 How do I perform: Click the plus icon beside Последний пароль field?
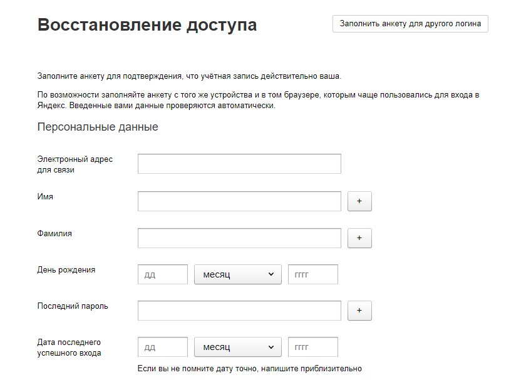click(359, 311)
